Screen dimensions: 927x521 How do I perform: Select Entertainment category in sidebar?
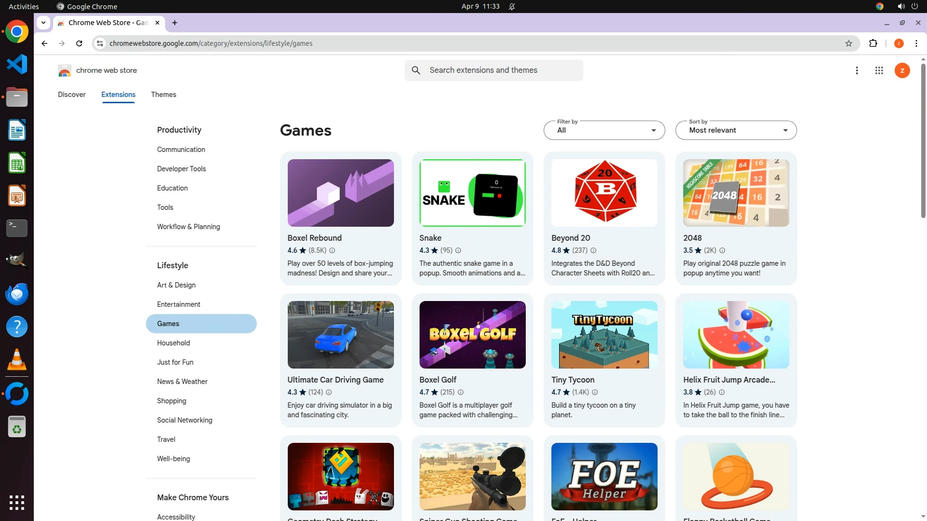tap(178, 304)
